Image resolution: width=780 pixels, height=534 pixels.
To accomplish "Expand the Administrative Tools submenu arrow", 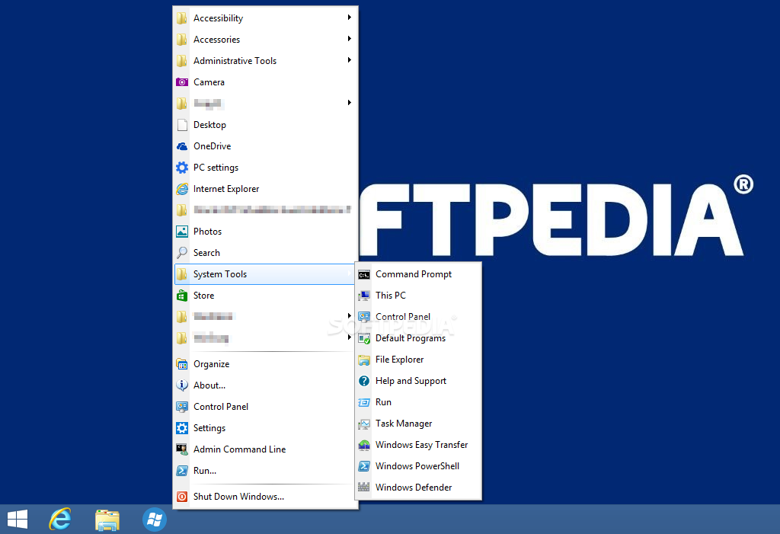I will (x=349, y=60).
